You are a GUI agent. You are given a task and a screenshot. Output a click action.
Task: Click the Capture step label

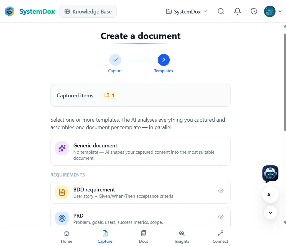115,71
